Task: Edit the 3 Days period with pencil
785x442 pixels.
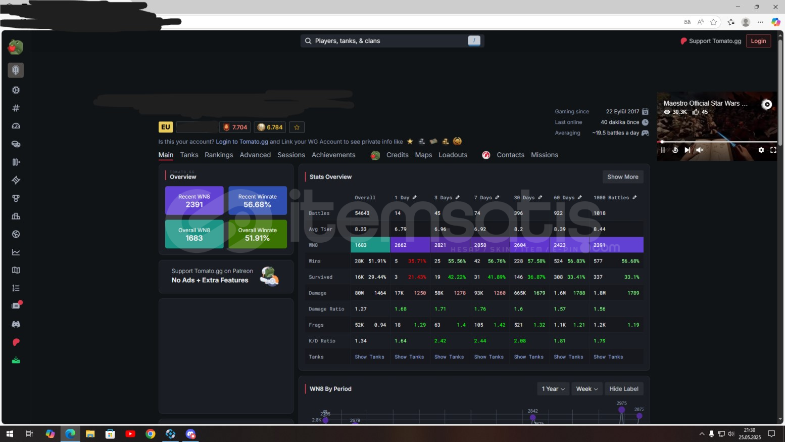Action: point(458,197)
